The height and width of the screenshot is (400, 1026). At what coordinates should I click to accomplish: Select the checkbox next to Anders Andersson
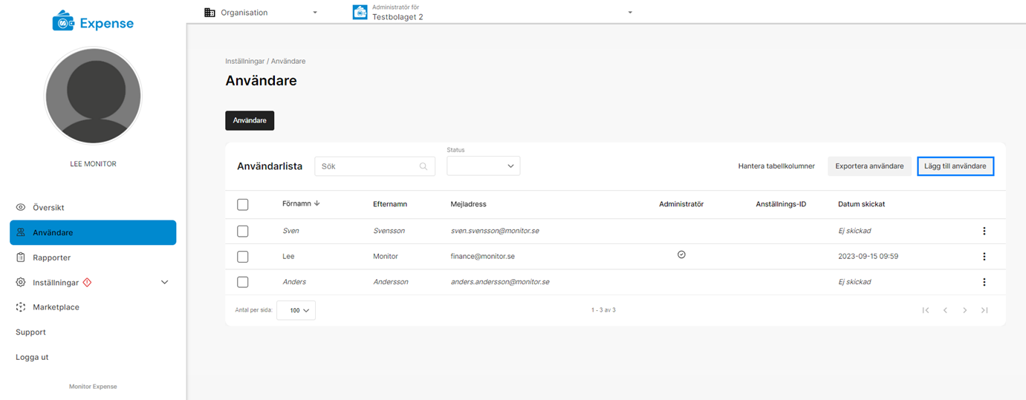click(242, 282)
